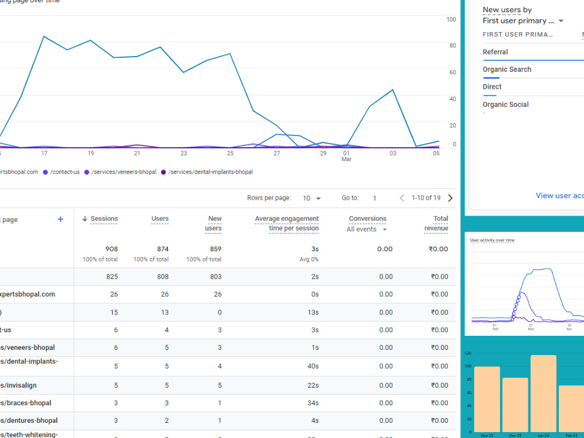Screen dimensions: 584x438
Task: Go to previous page of table rows
Action: [402, 198]
